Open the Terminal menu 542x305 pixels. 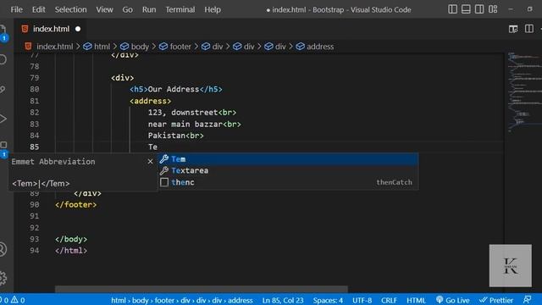[180, 9]
